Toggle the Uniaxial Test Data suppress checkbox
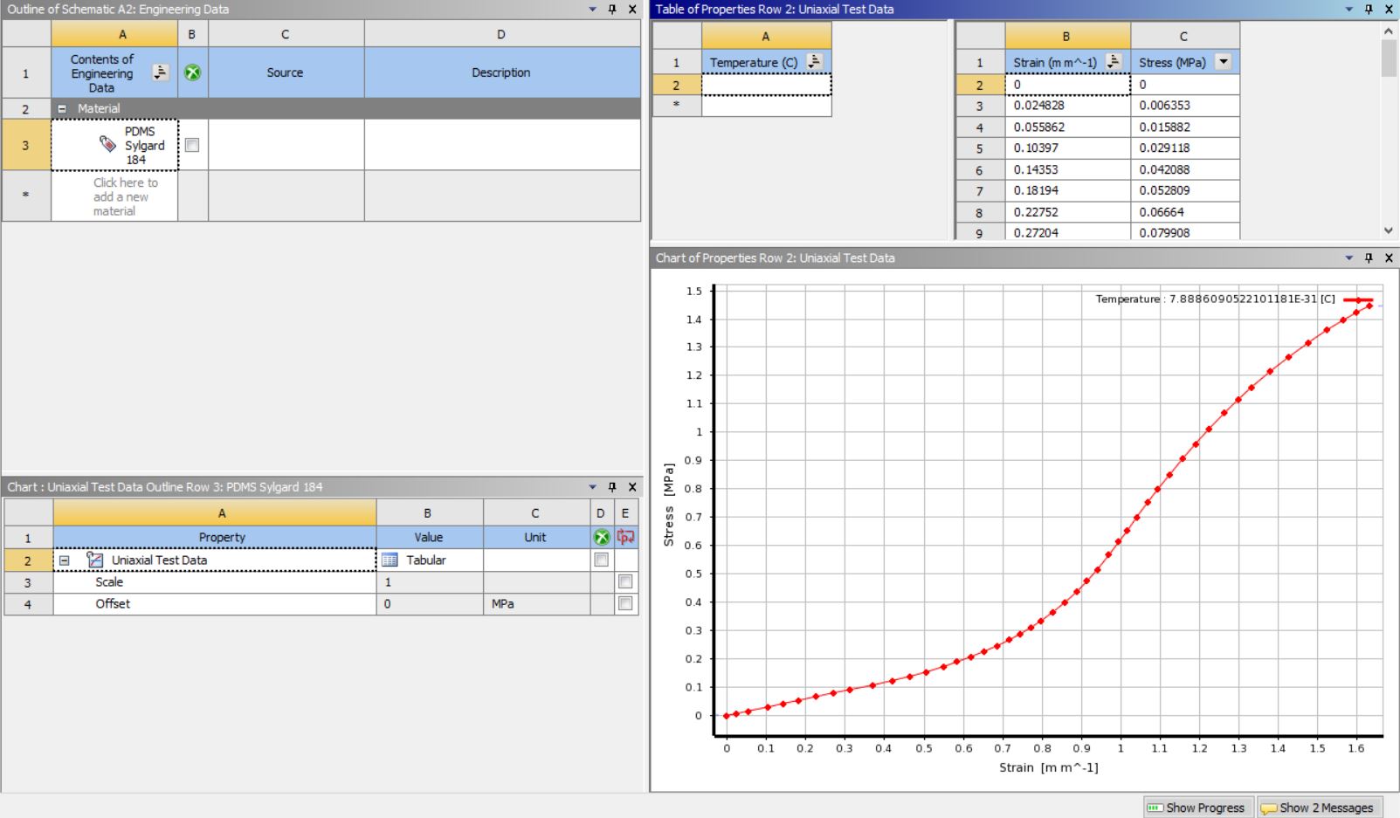This screenshot has width=1400, height=818. 601,560
